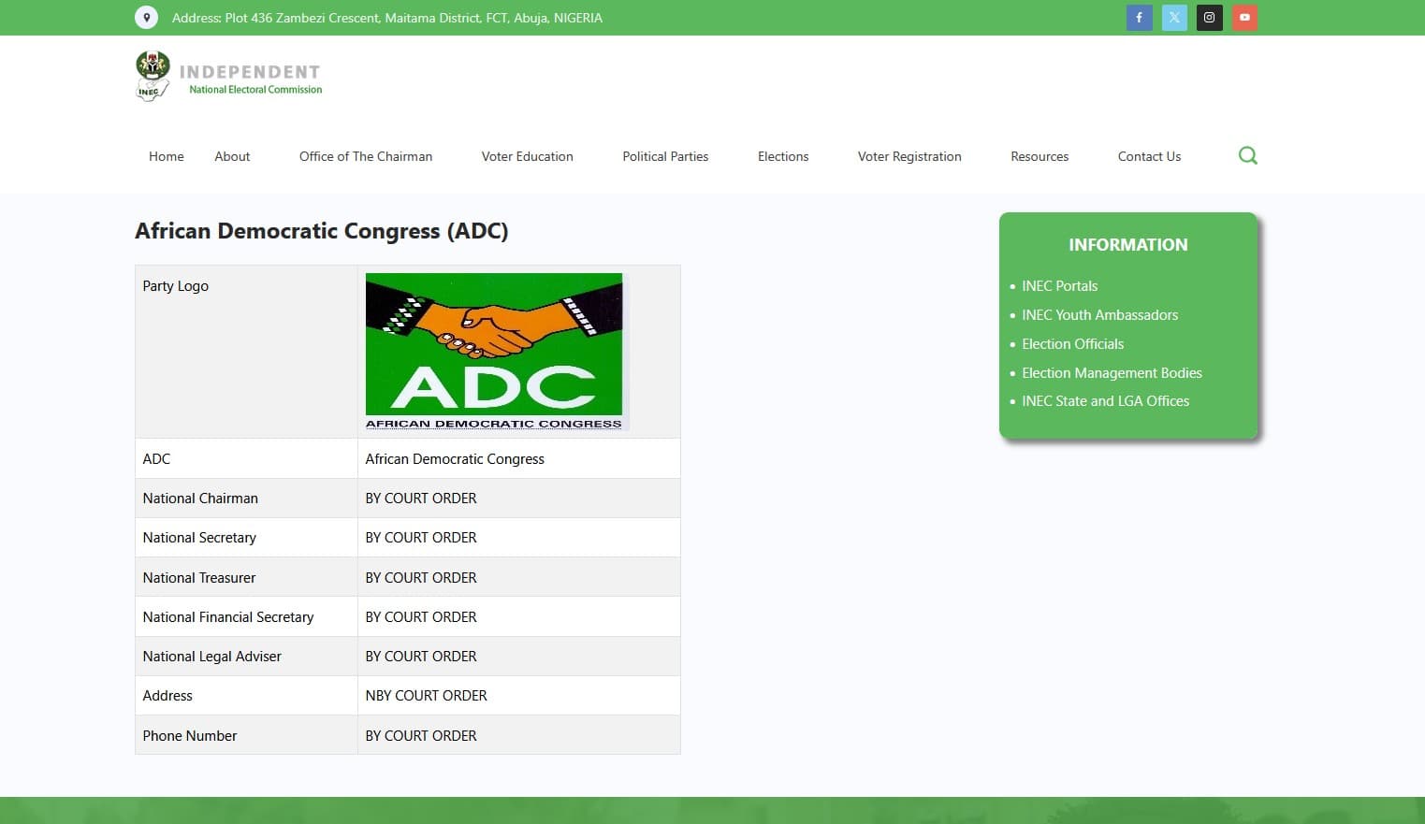Open the Voter Education menu item
Image resolution: width=1425 pixels, height=824 pixels.
pos(527,156)
